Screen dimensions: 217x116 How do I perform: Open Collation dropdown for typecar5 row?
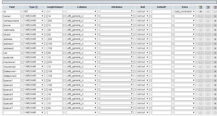(x=82, y=99)
